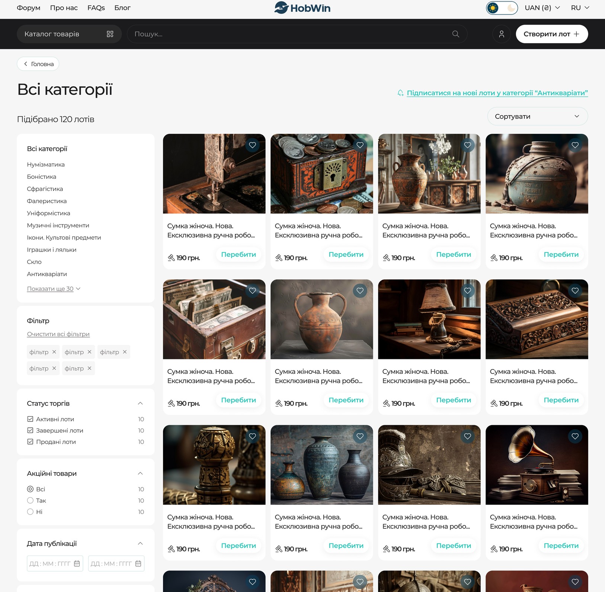The height and width of the screenshot is (592, 605).
Task: Open the Сортувати sort dropdown
Action: point(538,116)
